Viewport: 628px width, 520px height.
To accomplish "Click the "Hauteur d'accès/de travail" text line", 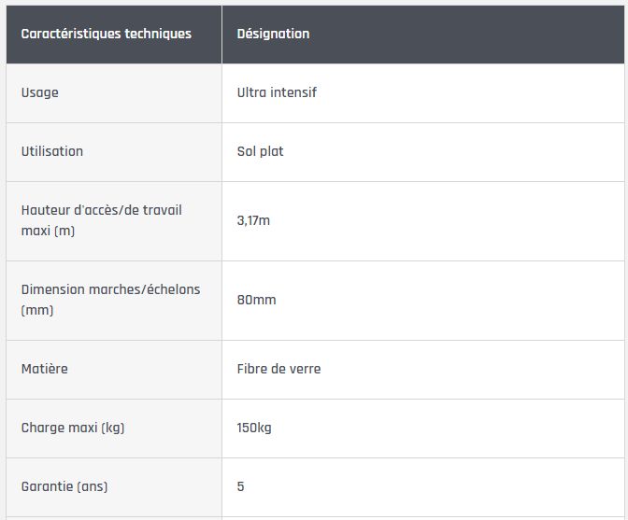I will coord(101,210).
